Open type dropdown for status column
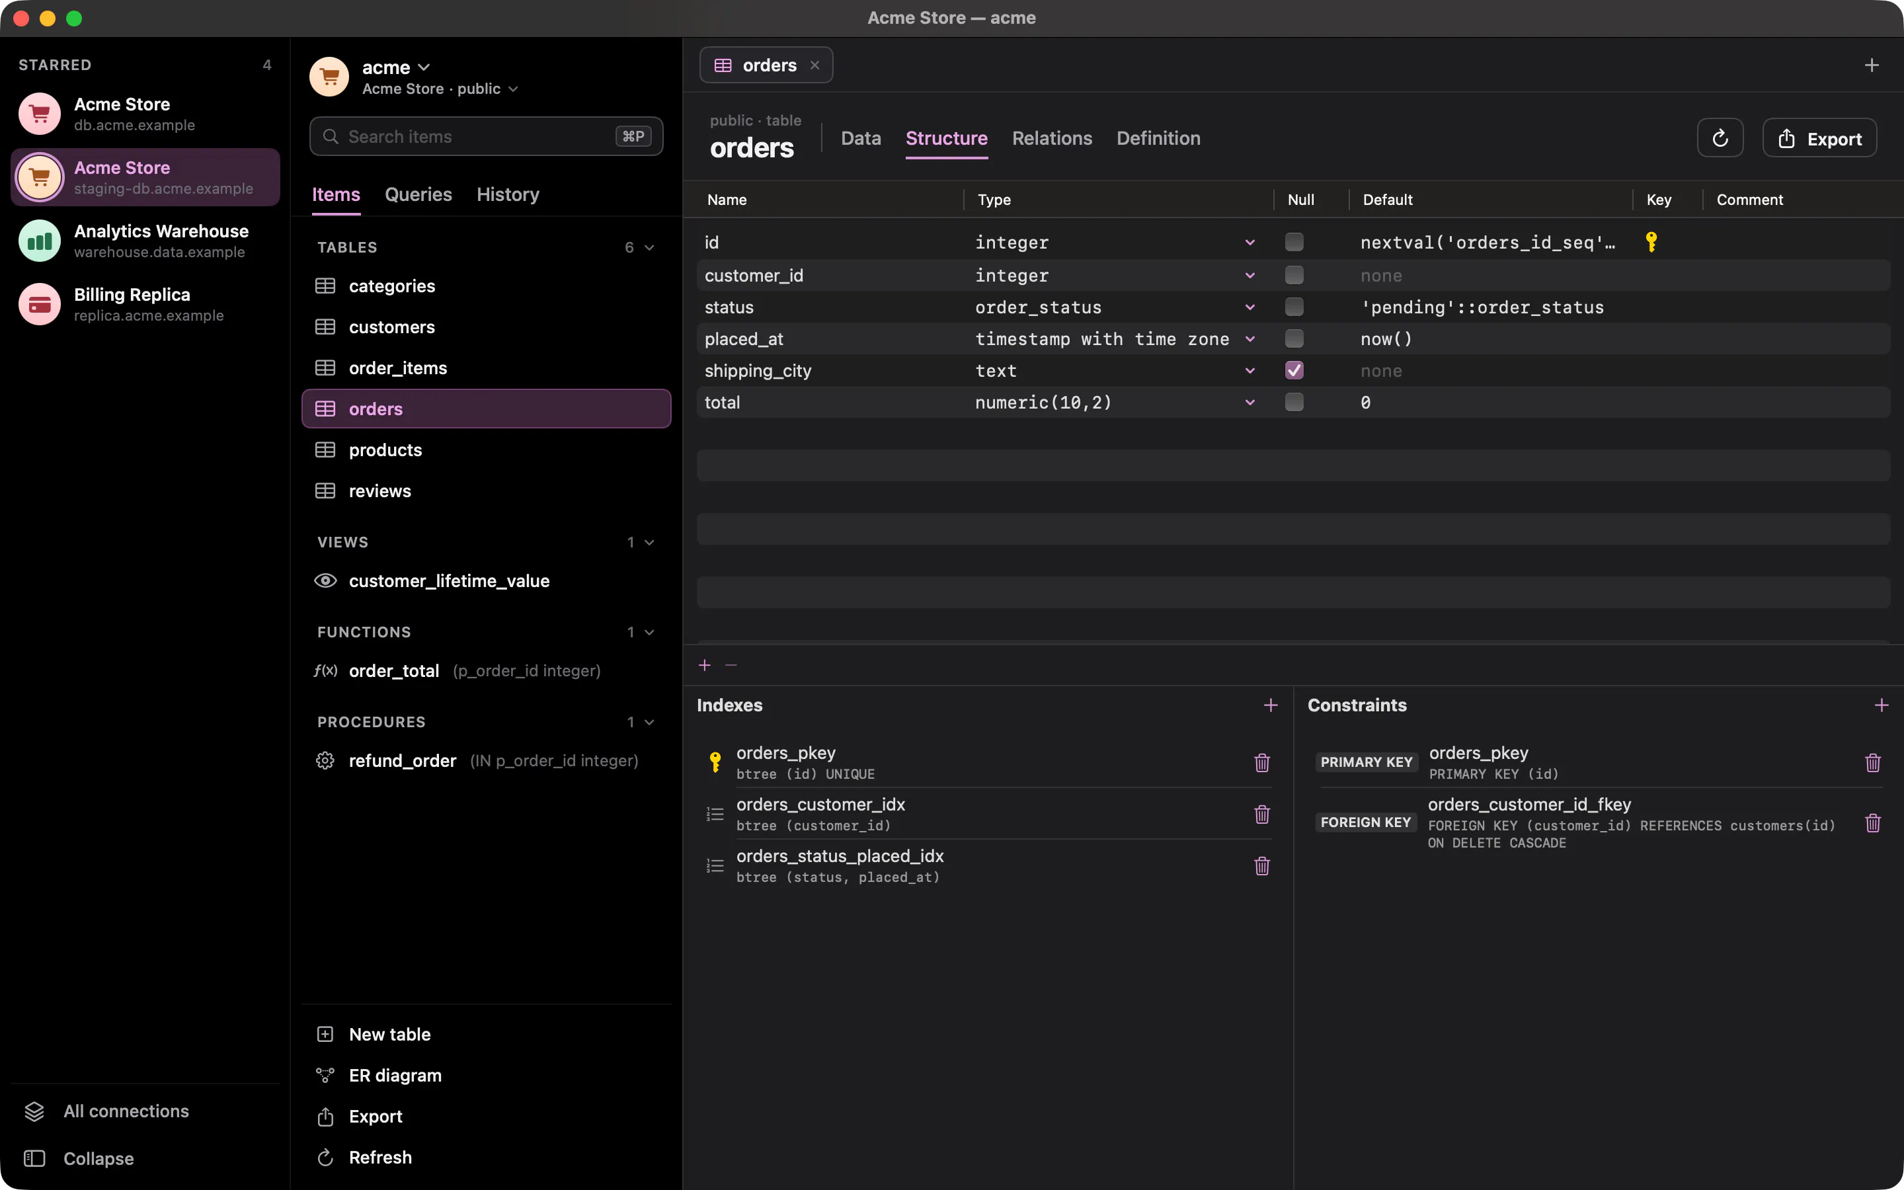The height and width of the screenshot is (1190, 1904). [1250, 307]
